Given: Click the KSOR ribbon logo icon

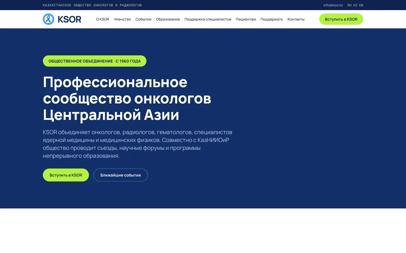Looking at the screenshot, I should tap(49, 19).
